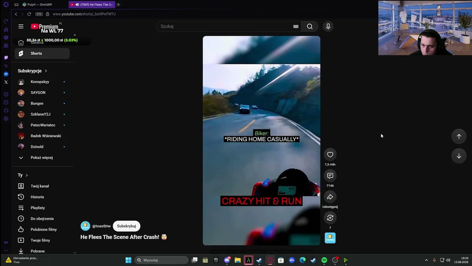472x266 pixels.
Task: Open File Explorer from the taskbar
Action: click(x=237, y=260)
